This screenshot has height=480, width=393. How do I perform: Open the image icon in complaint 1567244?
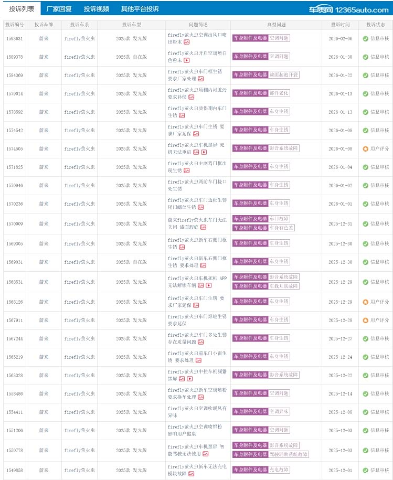(201, 342)
